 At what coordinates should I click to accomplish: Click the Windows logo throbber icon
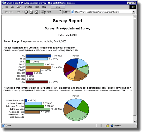pyautogui.click(x=133, y=7)
